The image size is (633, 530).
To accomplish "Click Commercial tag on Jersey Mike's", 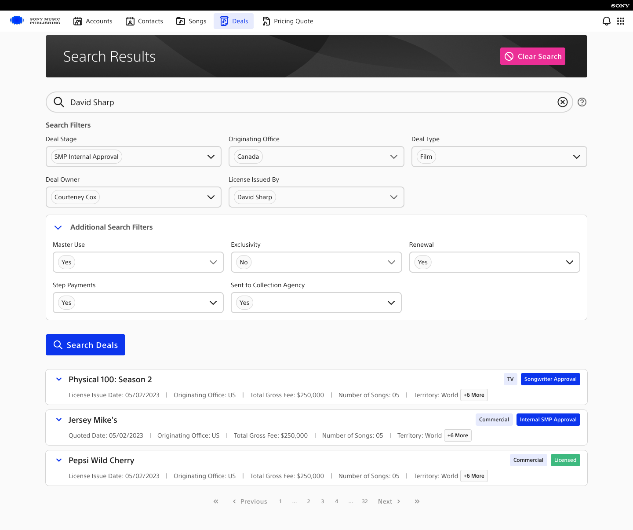I will [x=494, y=420].
